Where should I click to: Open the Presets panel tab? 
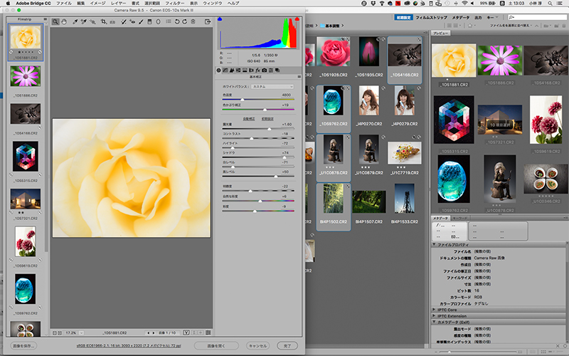point(271,70)
